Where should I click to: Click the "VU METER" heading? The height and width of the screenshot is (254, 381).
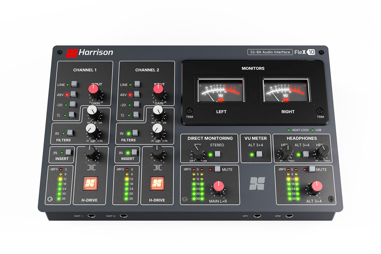click(x=256, y=138)
